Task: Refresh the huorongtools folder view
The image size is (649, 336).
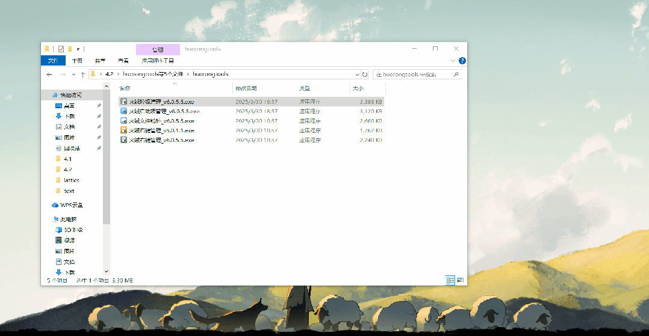Action: [365, 75]
